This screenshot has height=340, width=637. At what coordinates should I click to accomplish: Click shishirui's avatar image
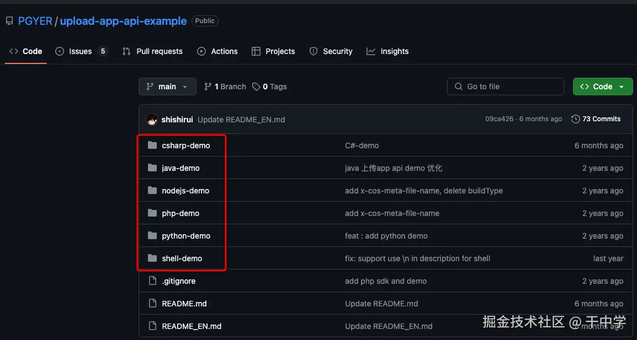click(x=152, y=119)
